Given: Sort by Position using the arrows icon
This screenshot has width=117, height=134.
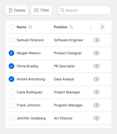Looking at the screenshot, I should point(71,27).
